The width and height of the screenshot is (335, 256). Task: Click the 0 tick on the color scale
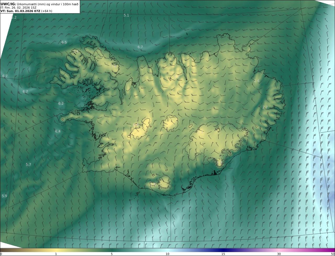tap(1, 254)
